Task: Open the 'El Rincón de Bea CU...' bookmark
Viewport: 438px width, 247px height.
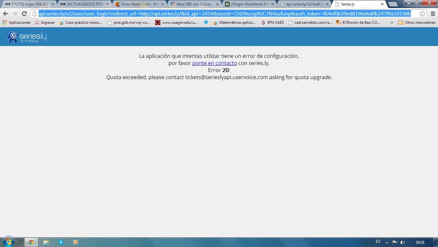Action: (358, 23)
